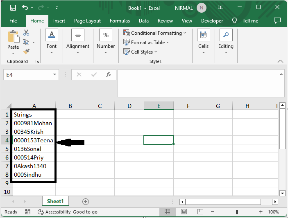Viewport: 288px width, 218px height.
Task: Open Cell Styles menu
Action: [140, 52]
